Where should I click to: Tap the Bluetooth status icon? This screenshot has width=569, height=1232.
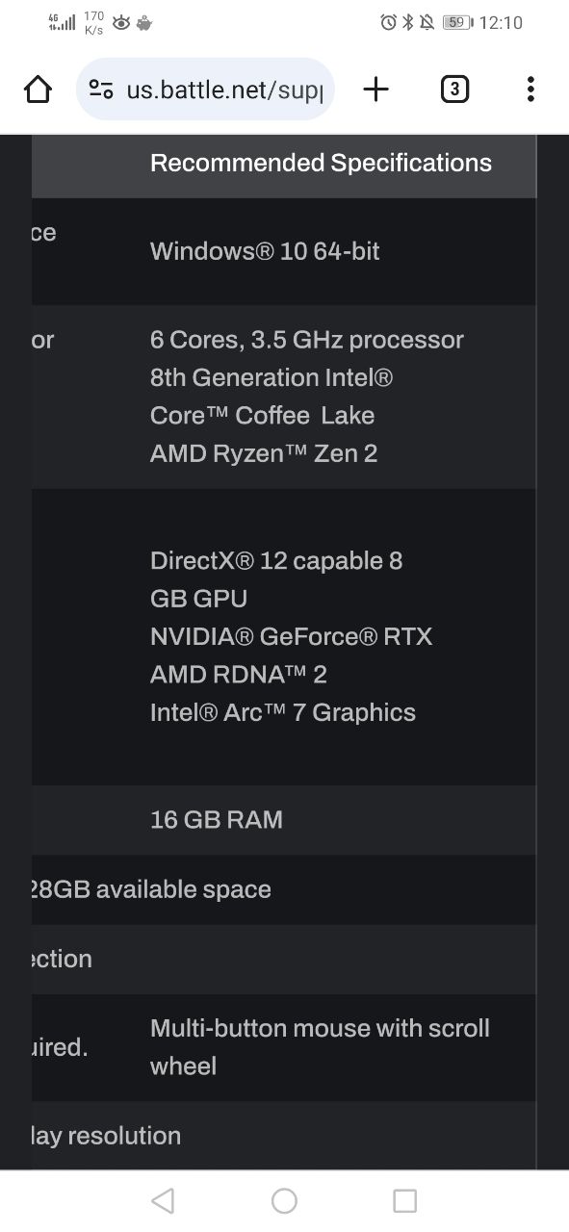pos(407,22)
